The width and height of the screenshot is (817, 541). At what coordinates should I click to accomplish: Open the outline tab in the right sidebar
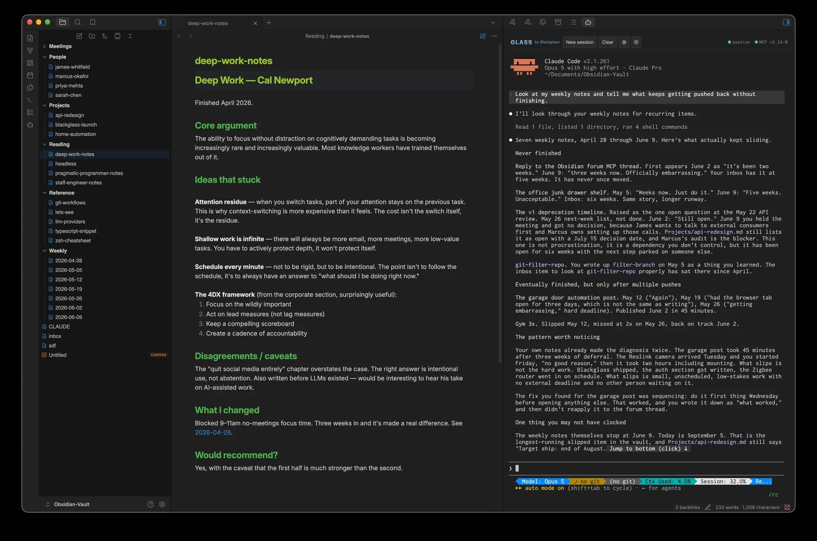pyautogui.click(x=573, y=22)
